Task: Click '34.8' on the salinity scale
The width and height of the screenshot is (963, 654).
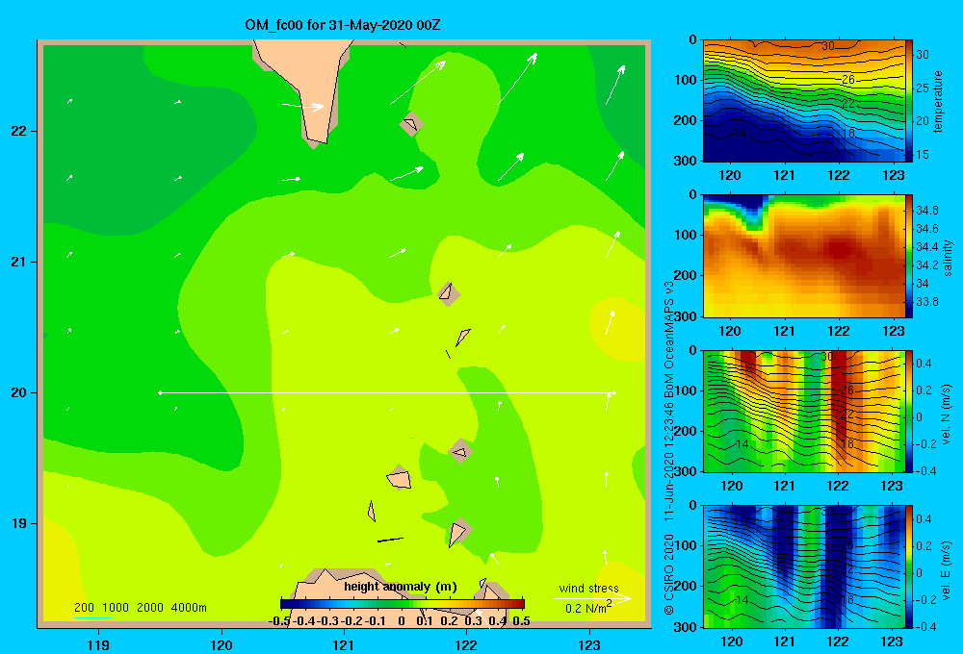Action: tap(926, 211)
